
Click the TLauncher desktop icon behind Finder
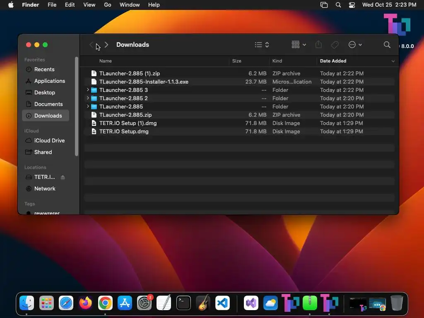pos(397,24)
